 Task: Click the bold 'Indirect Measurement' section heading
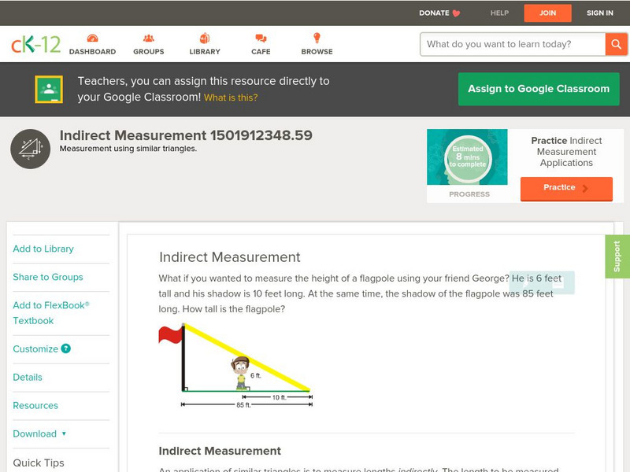click(x=220, y=451)
